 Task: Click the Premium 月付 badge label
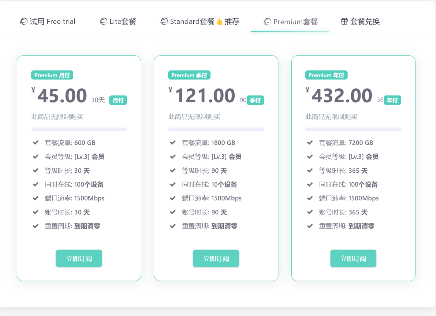click(x=52, y=75)
